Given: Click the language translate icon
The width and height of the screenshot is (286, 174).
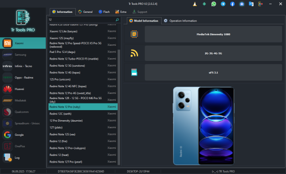Looking at the screenshot, I should click(251, 4).
